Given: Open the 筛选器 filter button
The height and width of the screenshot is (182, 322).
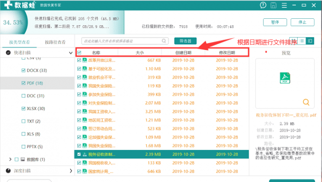Looking at the screenshot, I should (x=185, y=41).
